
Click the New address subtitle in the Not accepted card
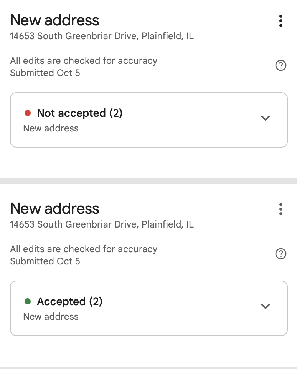[51, 128]
